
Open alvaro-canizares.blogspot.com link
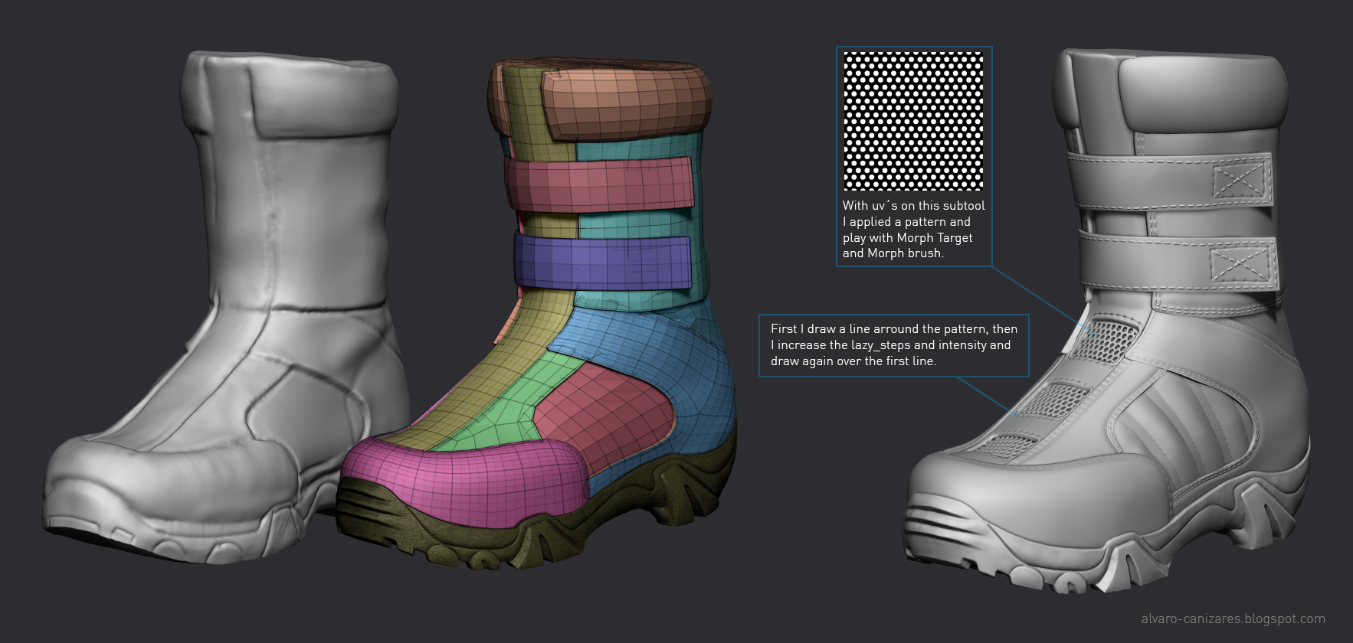tap(1233, 619)
